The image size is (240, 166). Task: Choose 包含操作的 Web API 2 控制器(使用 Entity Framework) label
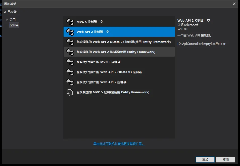[x=116, y=52]
